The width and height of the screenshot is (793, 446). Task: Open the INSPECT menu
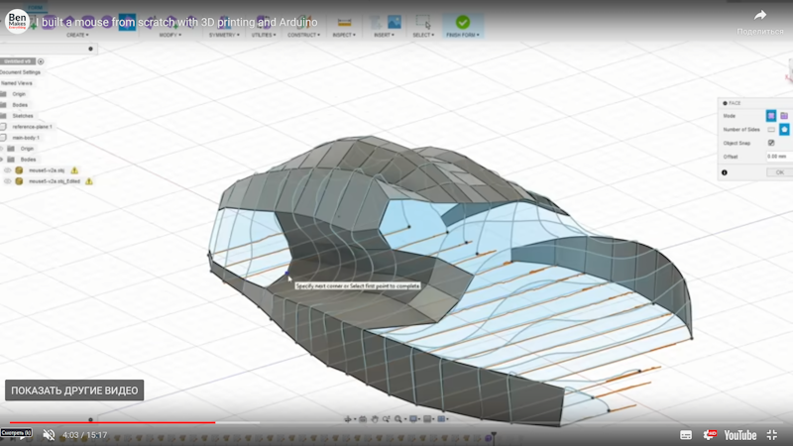click(x=344, y=35)
